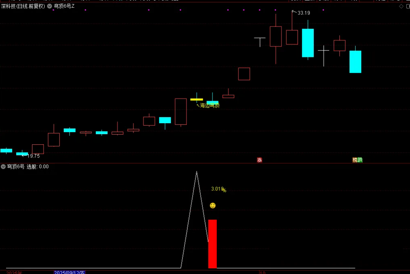Click the gray peak line in indicator panel
The image size is (410, 274).
(197, 172)
